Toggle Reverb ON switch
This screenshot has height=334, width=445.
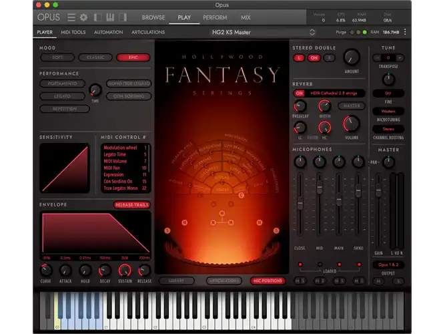tap(299, 94)
